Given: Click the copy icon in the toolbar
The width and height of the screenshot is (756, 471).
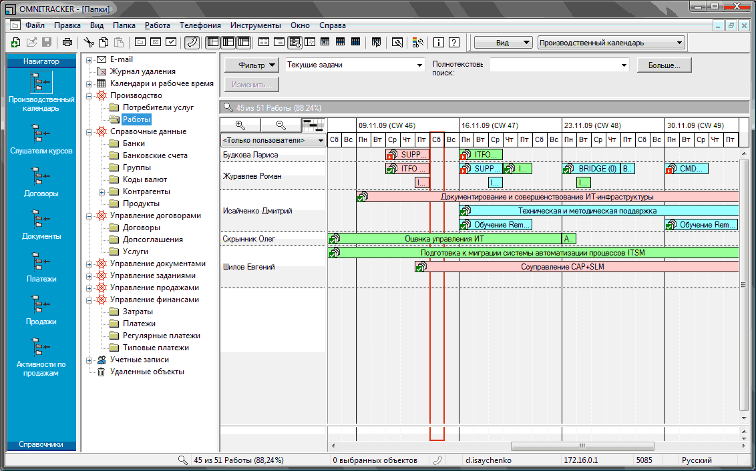Looking at the screenshot, I should point(103,43).
